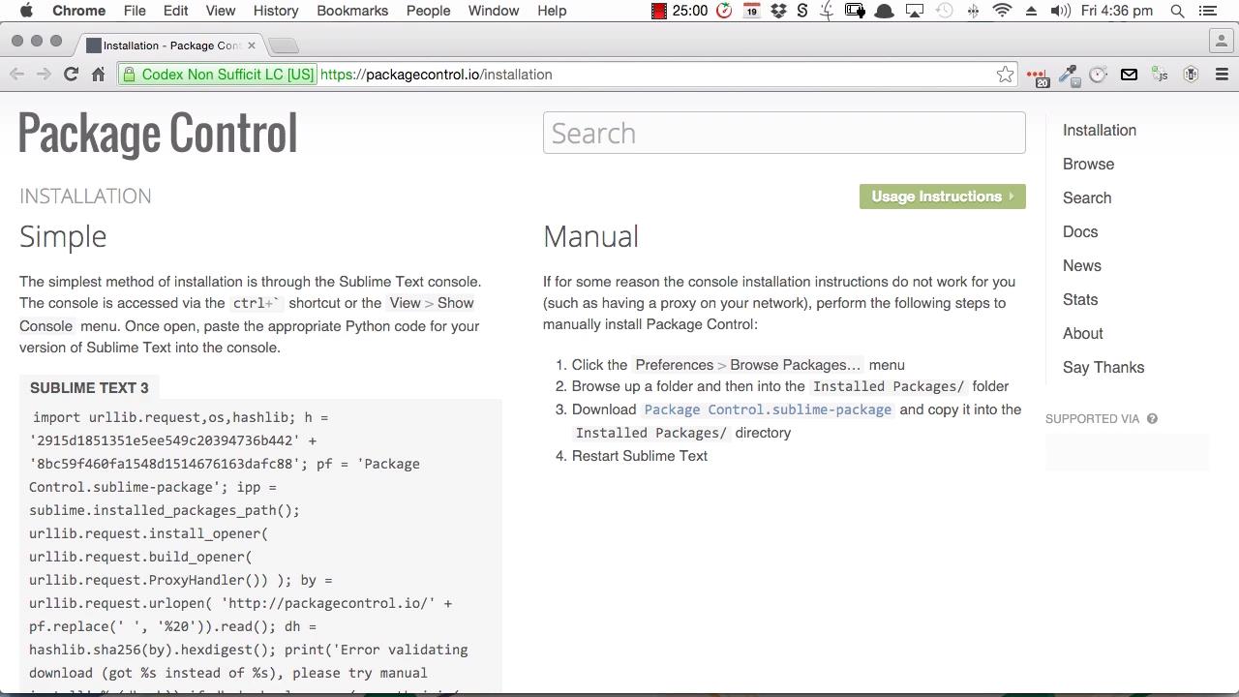Image resolution: width=1239 pixels, height=697 pixels.
Task: Download Package Control.sublime-package link
Action: pos(768,409)
